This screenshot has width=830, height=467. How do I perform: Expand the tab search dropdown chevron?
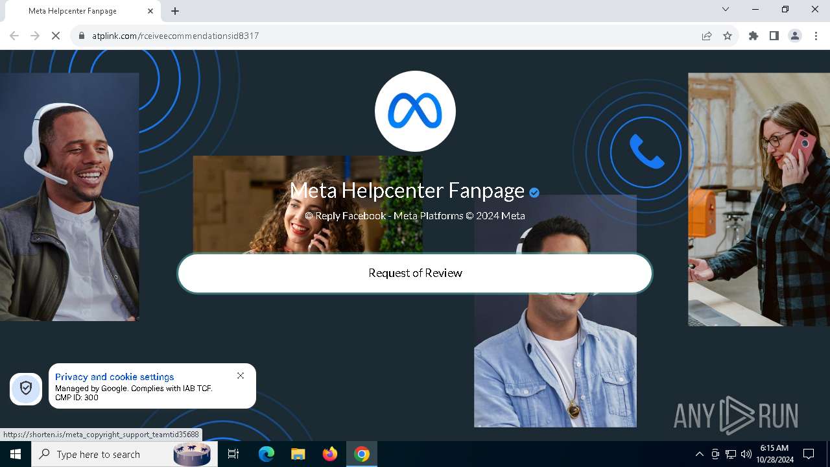click(726, 9)
